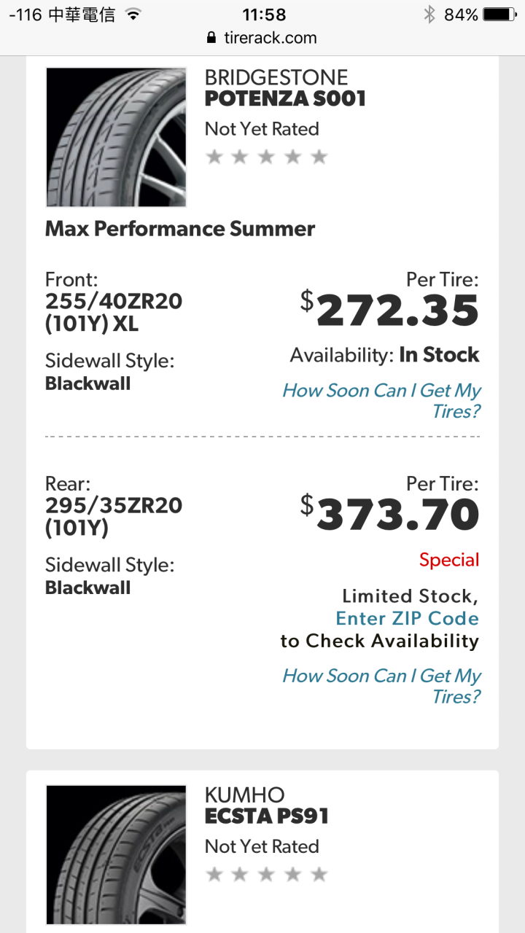Tap the $373.70 rear tire price
Viewport: 525px width, 933px height.
390,515
